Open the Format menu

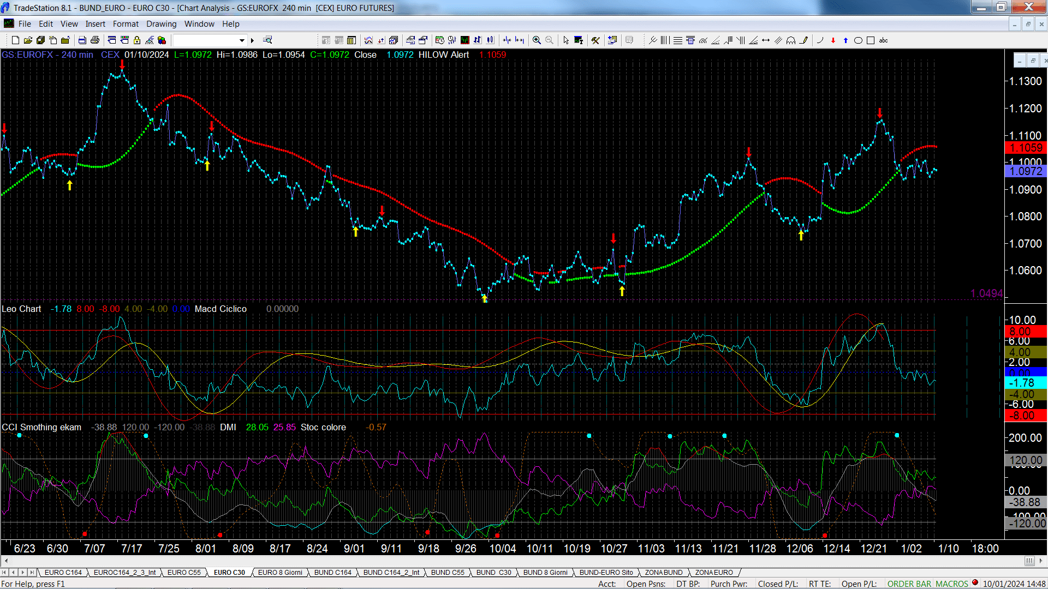126,24
